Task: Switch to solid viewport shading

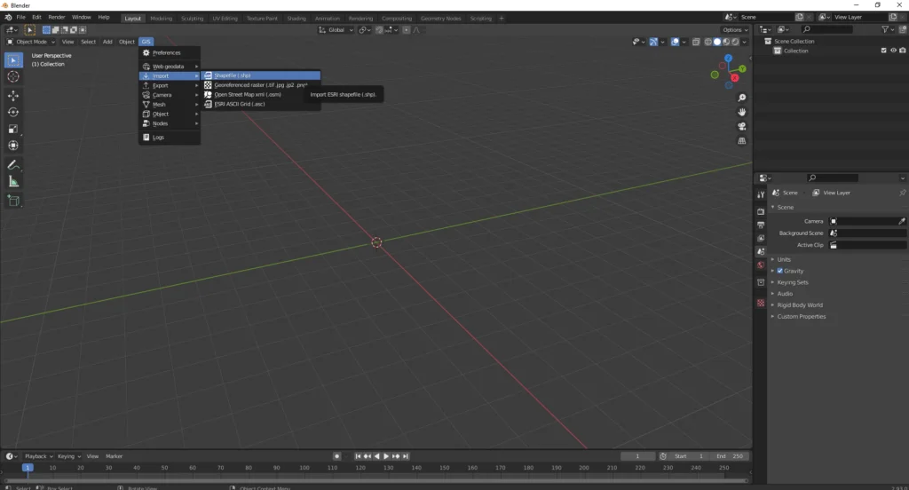Action: click(717, 42)
